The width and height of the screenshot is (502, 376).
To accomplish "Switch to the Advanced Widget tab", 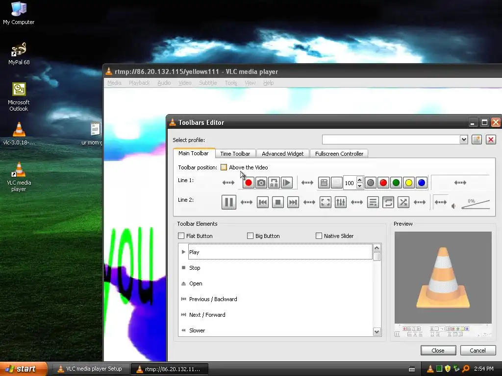I will pyautogui.click(x=283, y=153).
